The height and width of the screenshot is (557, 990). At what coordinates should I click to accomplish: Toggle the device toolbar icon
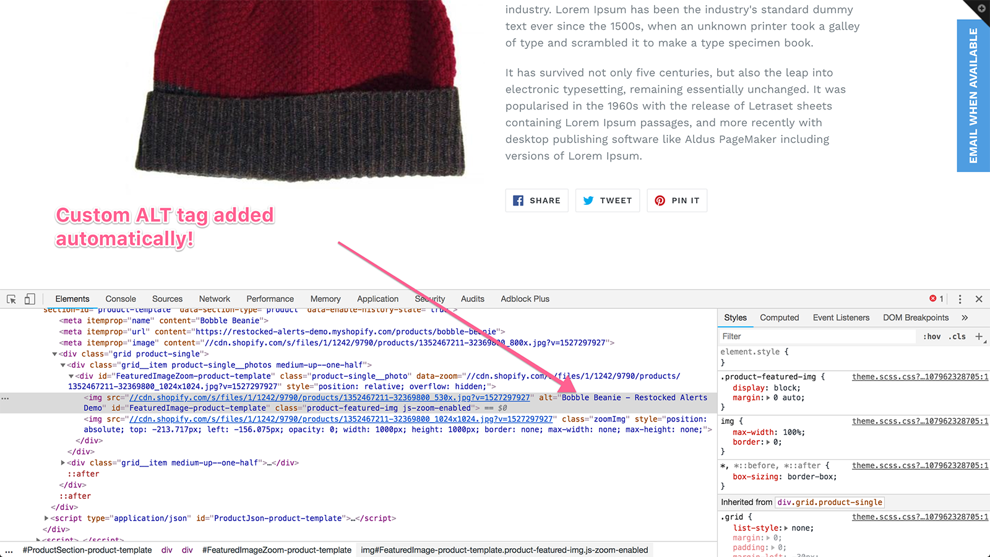point(29,299)
